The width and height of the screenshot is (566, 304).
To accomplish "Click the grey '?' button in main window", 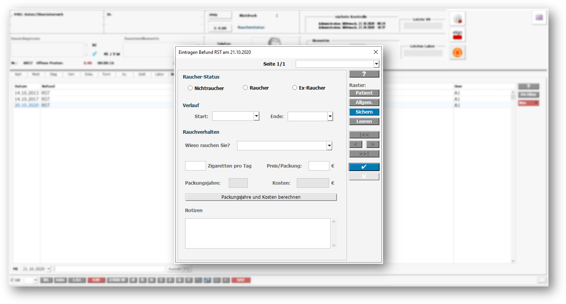I will pyautogui.click(x=528, y=86).
